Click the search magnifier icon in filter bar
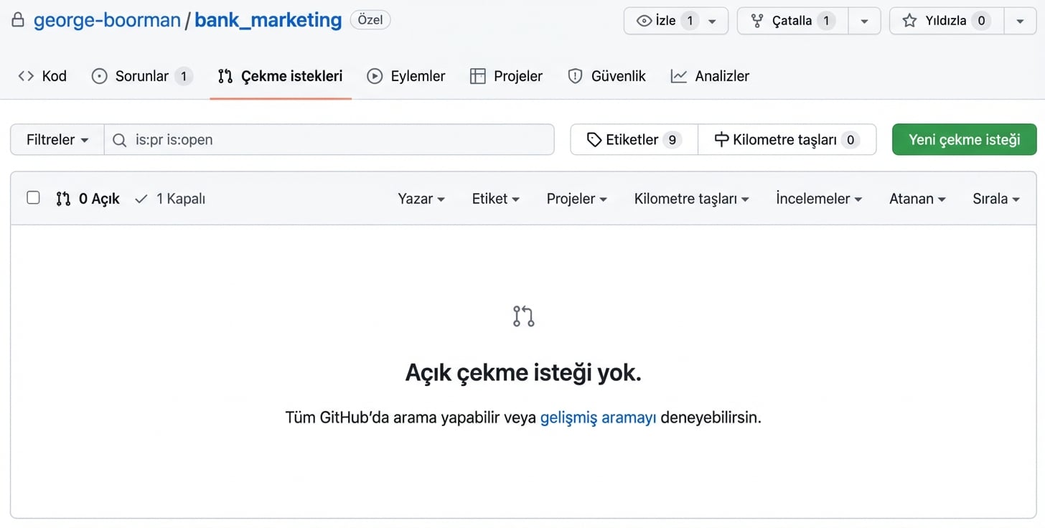This screenshot has width=1045, height=528. pyautogui.click(x=119, y=139)
